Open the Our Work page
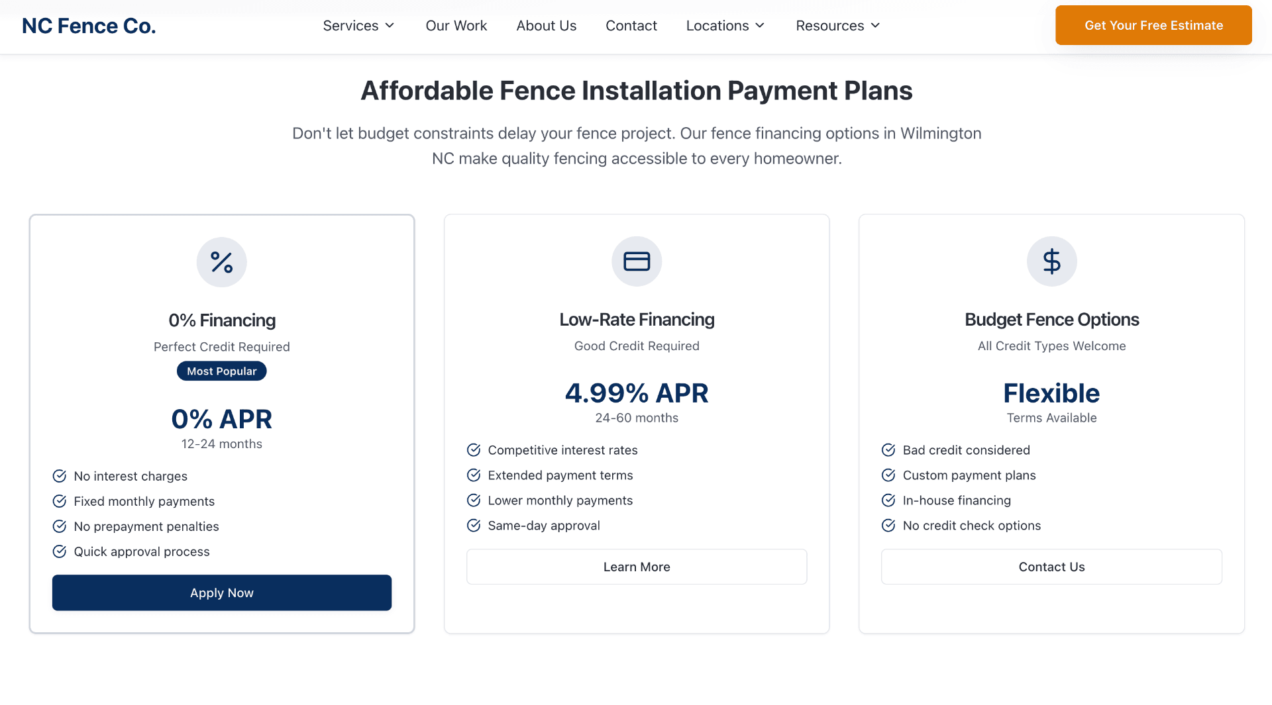The image size is (1272, 705). tap(456, 25)
